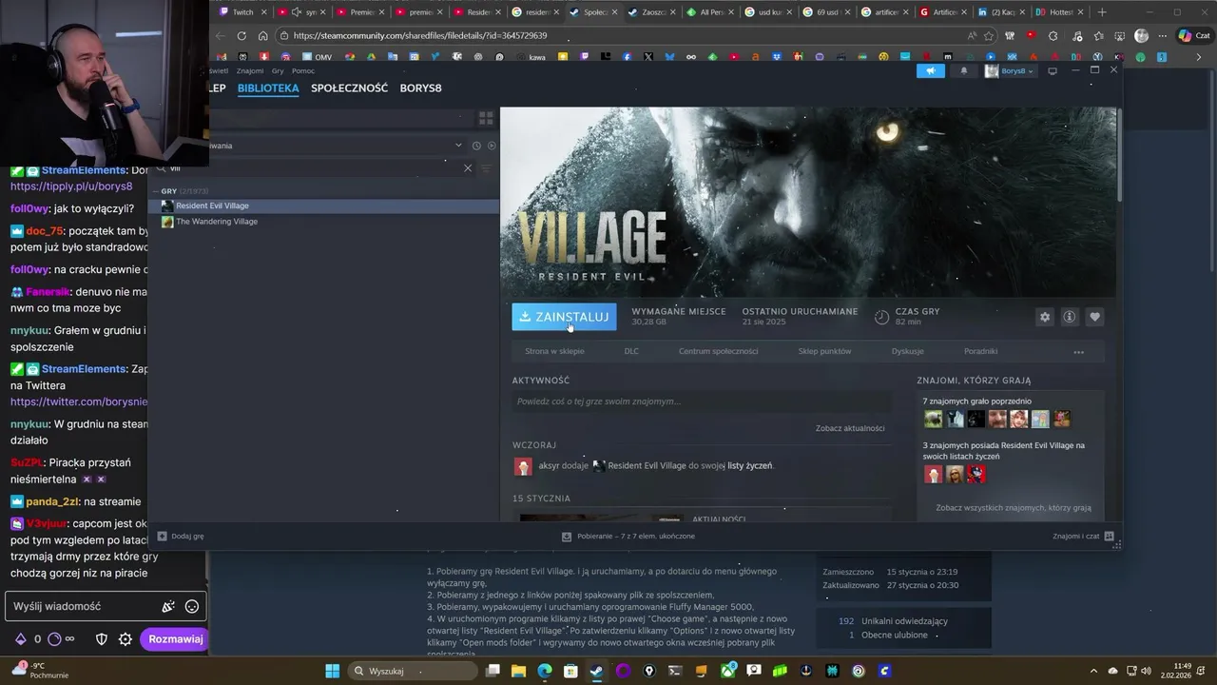Open new browser tab plus button
1217x685 pixels.
tap(1102, 12)
